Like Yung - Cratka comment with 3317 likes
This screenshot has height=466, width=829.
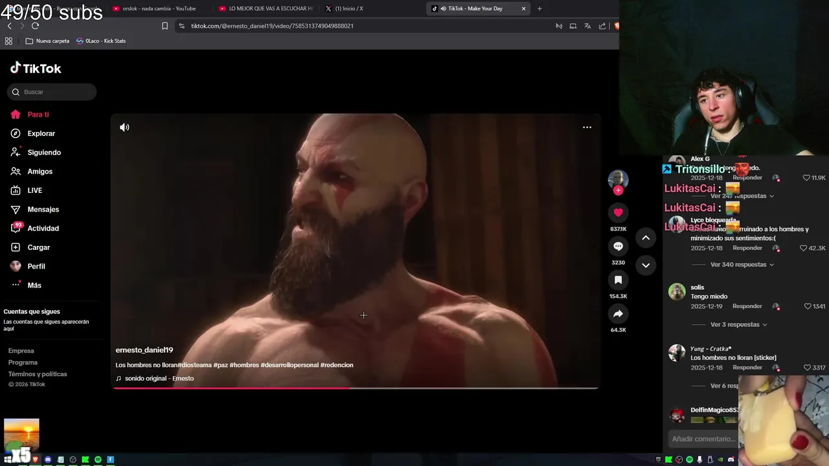coord(807,368)
